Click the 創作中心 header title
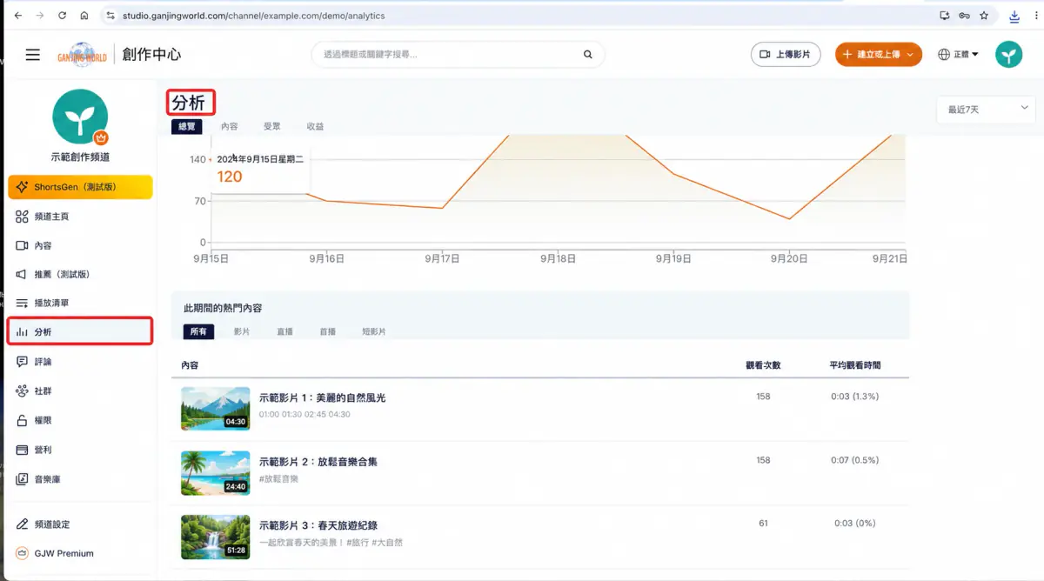 point(151,55)
